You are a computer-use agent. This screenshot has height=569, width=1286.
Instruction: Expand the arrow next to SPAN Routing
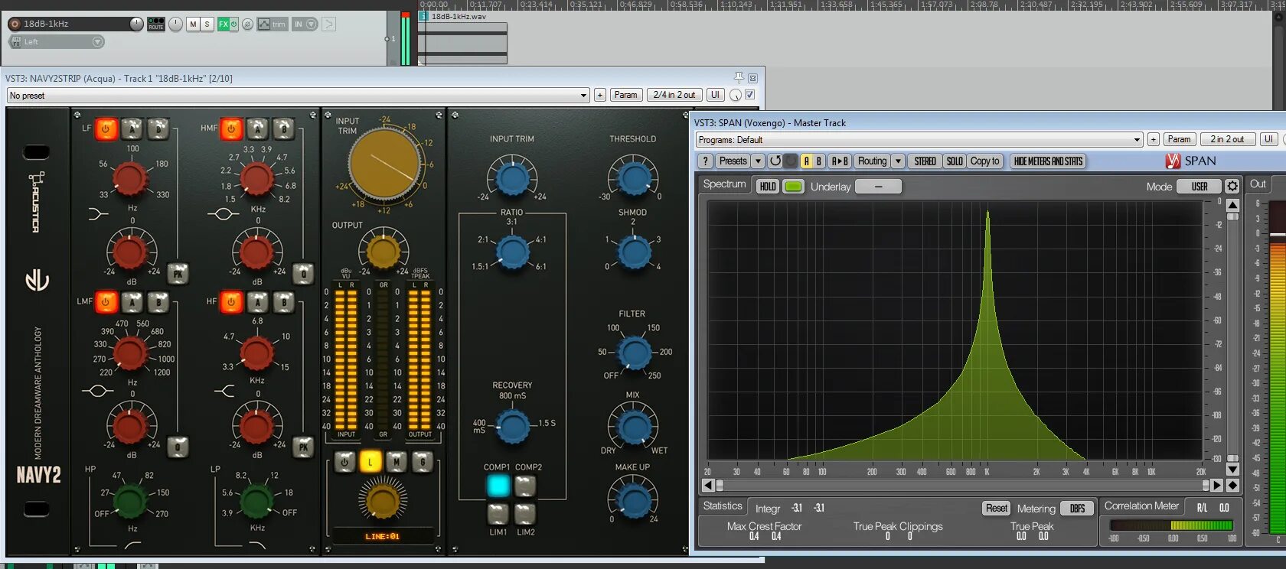(x=899, y=161)
